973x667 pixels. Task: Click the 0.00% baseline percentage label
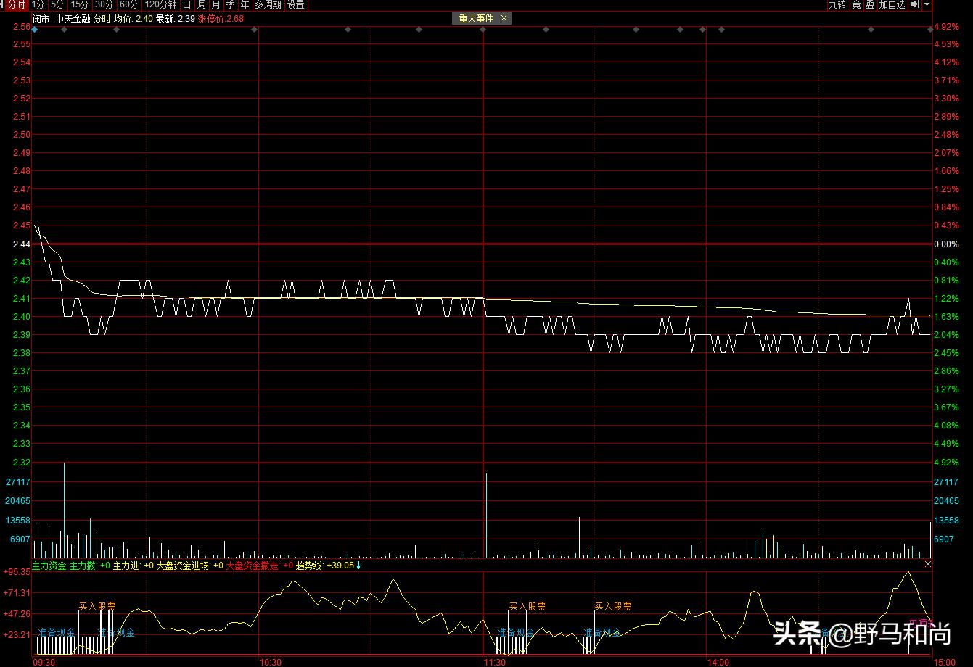tap(946, 244)
